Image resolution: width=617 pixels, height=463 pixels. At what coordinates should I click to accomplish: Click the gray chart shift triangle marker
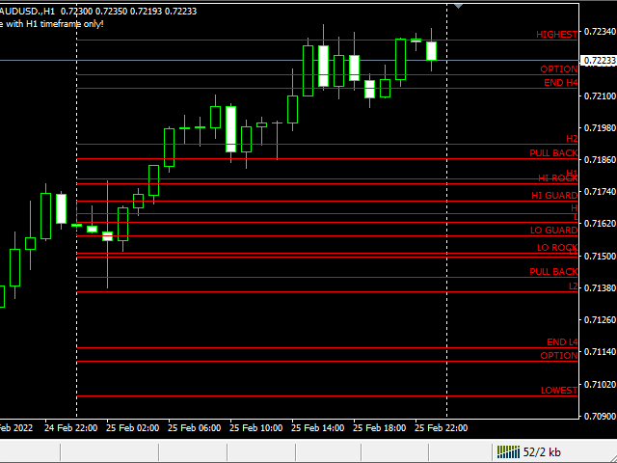point(459,7)
